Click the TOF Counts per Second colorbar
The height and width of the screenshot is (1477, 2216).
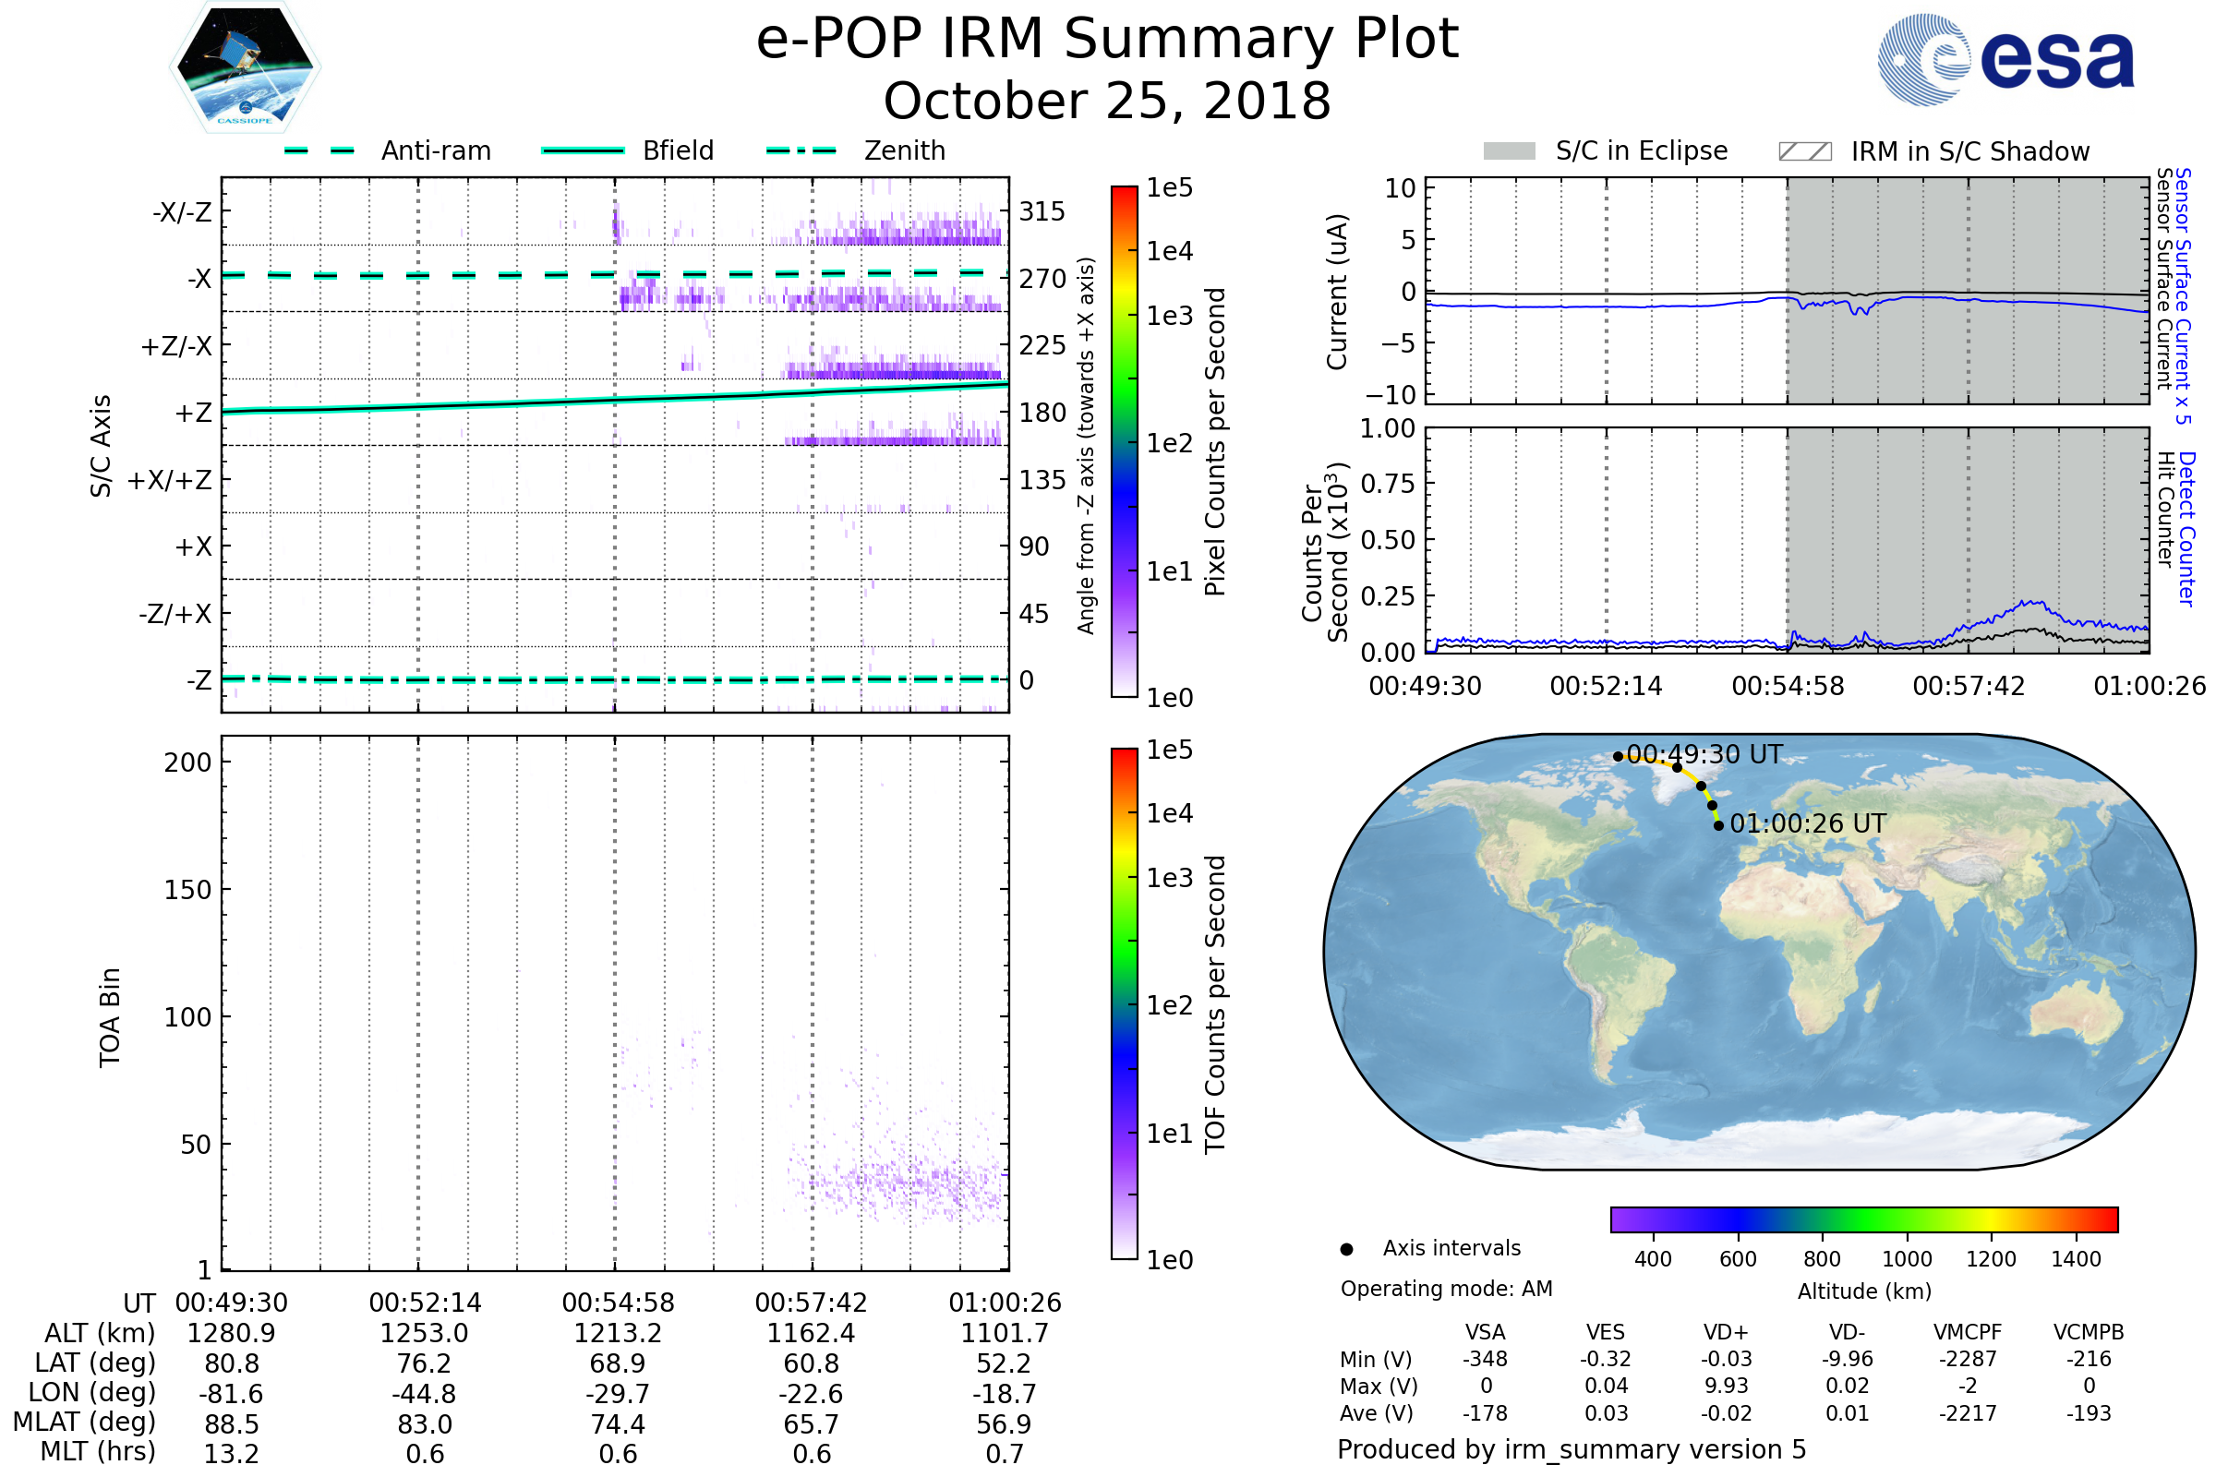[x=1124, y=1003]
